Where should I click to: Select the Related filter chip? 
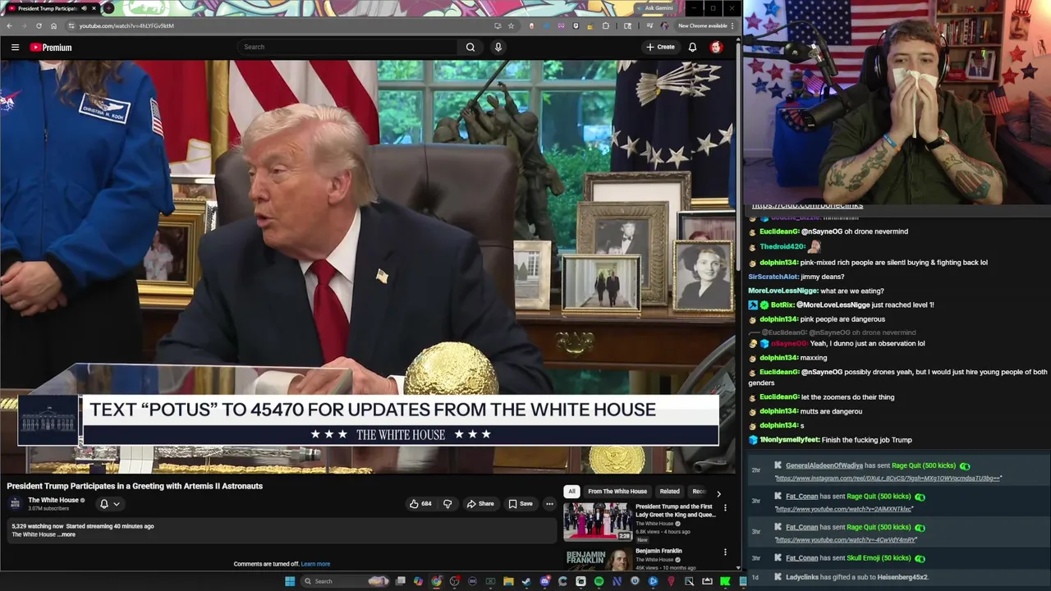(x=669, y=492)
